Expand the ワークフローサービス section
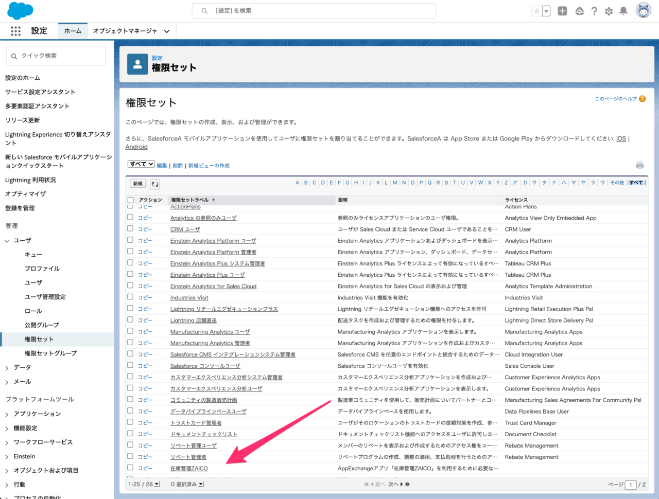The image size is (659, 499). (7, 442)
